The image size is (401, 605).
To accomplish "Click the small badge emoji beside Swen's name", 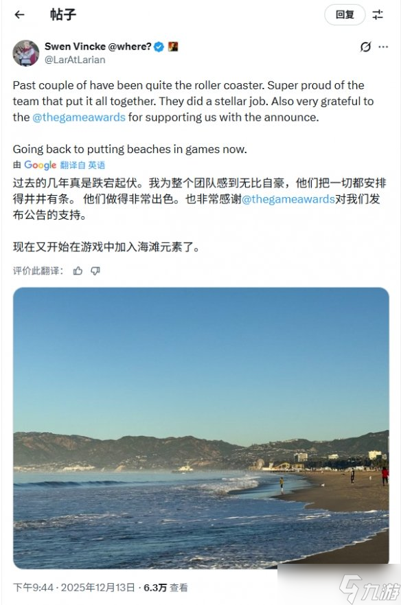I will pos(173,46).
